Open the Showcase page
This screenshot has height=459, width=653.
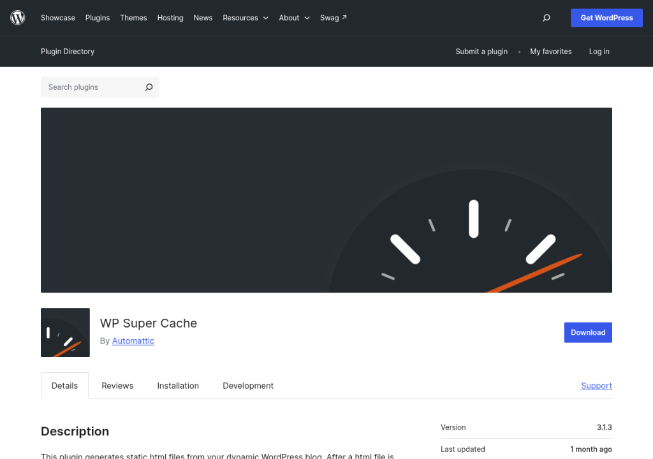58,17
